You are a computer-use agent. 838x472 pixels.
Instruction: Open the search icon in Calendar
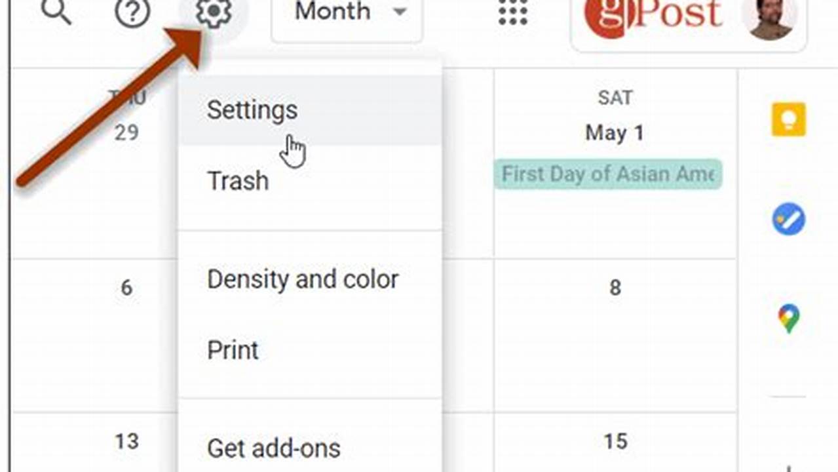coord(58,12)
